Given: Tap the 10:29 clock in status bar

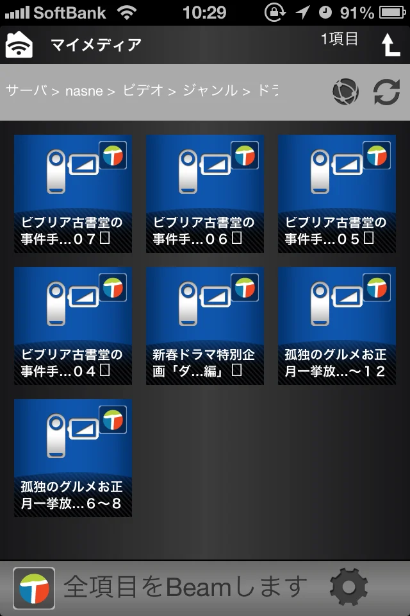Looking at the screenshot, I should click(x=204, y=13).
